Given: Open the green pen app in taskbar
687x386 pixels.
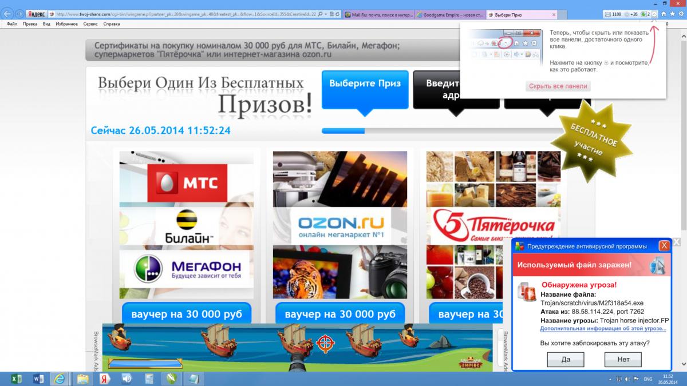Looking at the screenshot, I should [171, 379].
